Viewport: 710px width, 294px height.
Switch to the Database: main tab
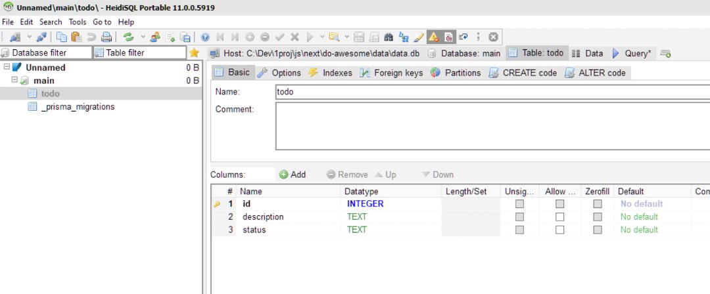(x=465, y=53)
